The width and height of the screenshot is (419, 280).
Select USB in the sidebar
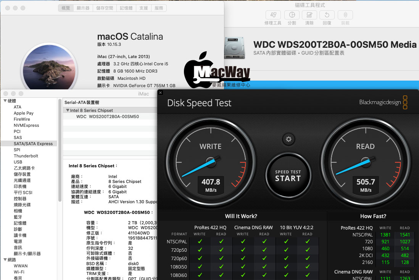coord(18,162)
